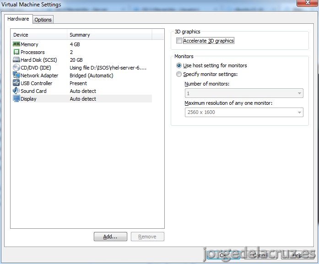Click the Bridged (Automatic) summary

coord(92,75)
